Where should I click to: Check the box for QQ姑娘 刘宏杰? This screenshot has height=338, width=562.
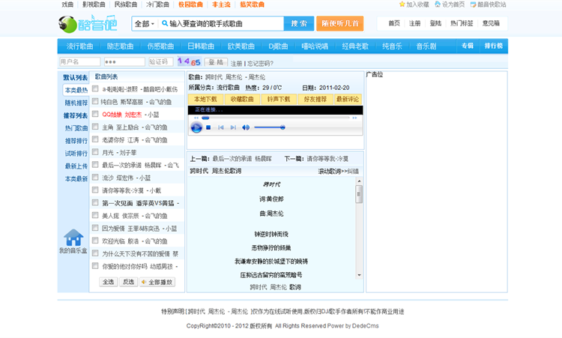click(95, 114)
